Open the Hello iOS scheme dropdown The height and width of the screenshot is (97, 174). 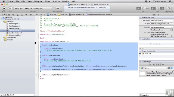click(19, 8)
